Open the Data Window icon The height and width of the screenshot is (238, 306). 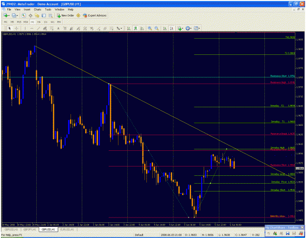pyautogui.click(x=30, y=15)
